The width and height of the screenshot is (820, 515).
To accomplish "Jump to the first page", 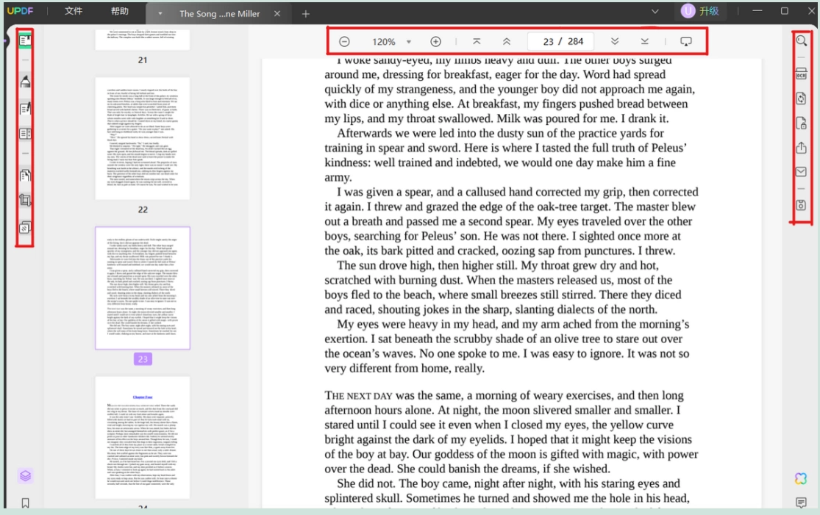I will coord(477,42).
